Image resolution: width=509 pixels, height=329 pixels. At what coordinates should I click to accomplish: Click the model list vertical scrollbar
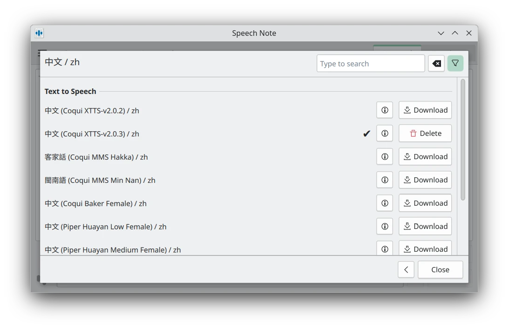click(462, 140)
